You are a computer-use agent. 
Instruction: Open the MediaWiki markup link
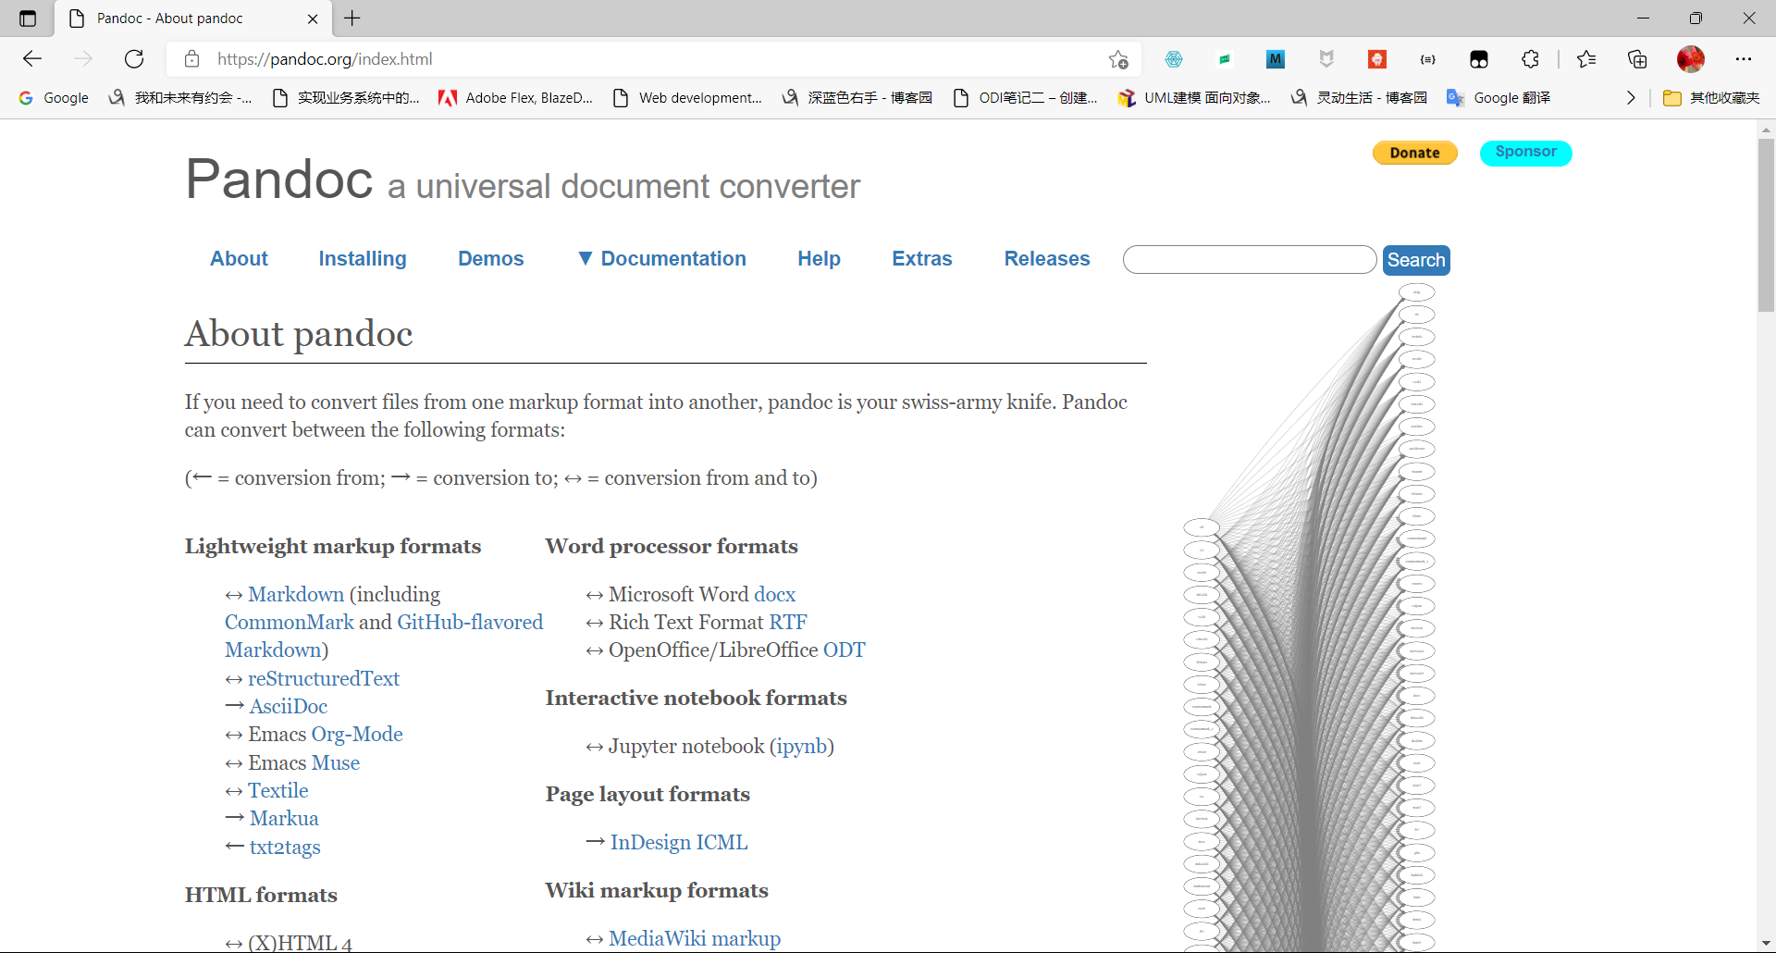click(695, 939)
